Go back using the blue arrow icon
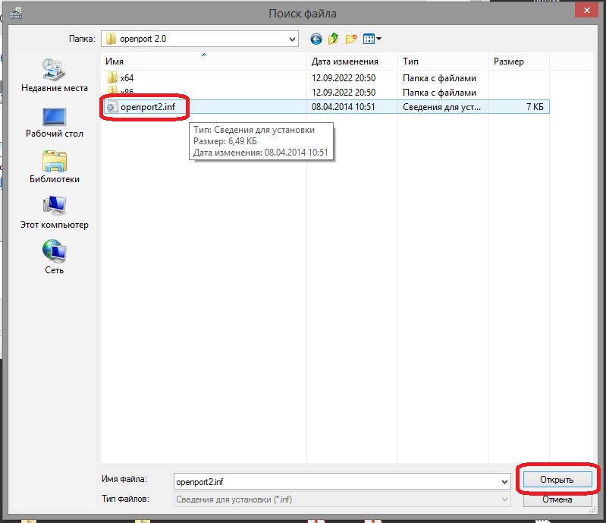This screenshot has height=523, width=606. tap(316, 39)
